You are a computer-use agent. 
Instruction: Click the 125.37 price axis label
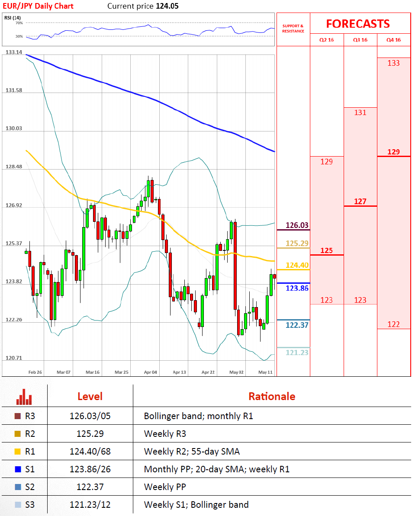pyautogui.click(x=14, y=244)
